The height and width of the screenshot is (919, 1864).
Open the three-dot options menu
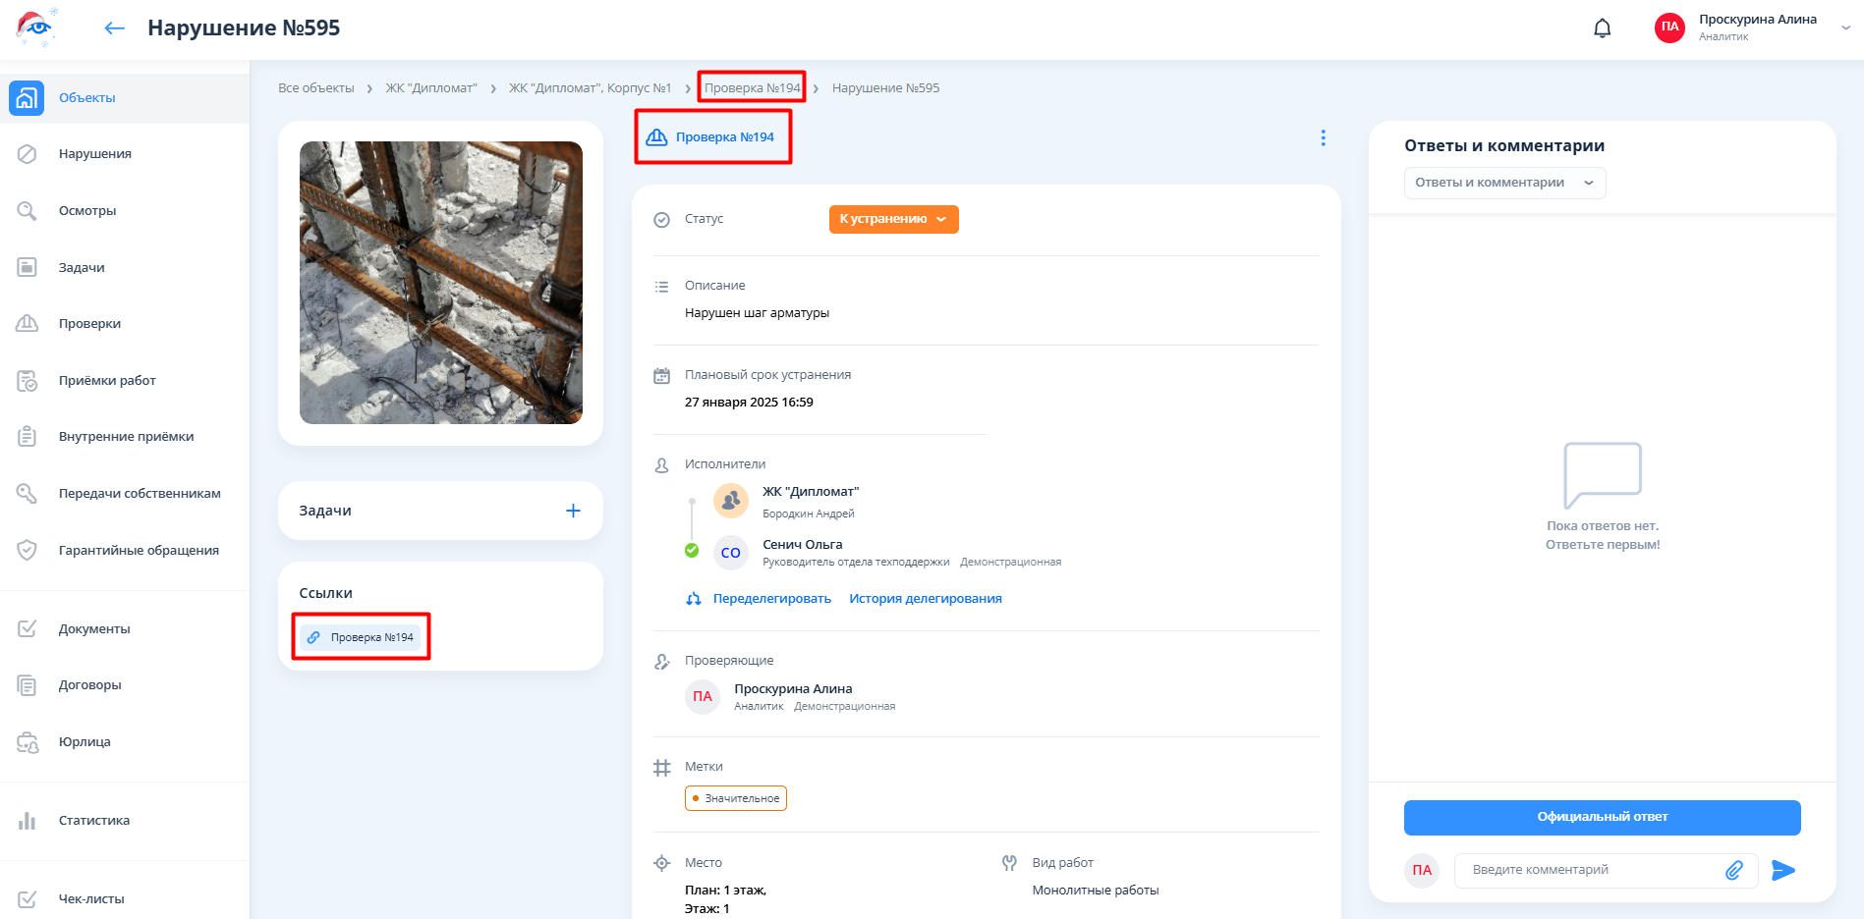click(1323, 138)
